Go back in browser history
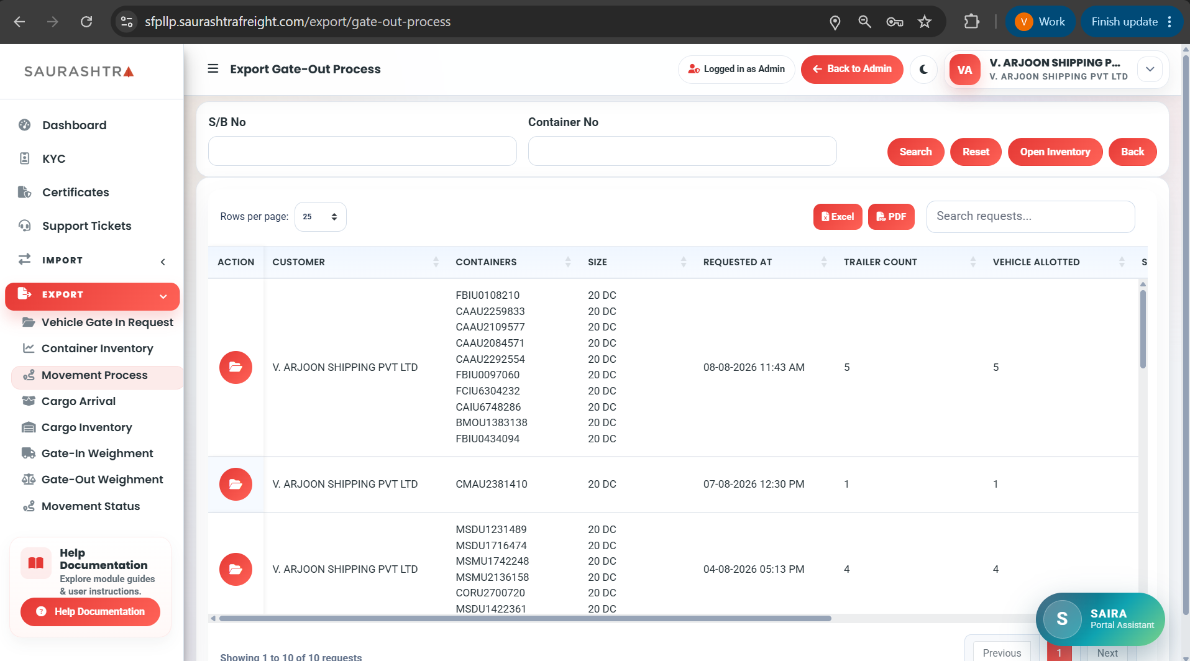Viewport: 1190px width, 661px height. point(20,22)
